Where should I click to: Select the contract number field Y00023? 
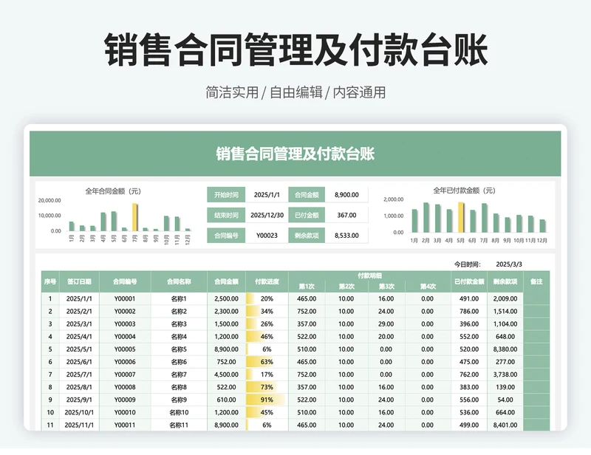267,236
